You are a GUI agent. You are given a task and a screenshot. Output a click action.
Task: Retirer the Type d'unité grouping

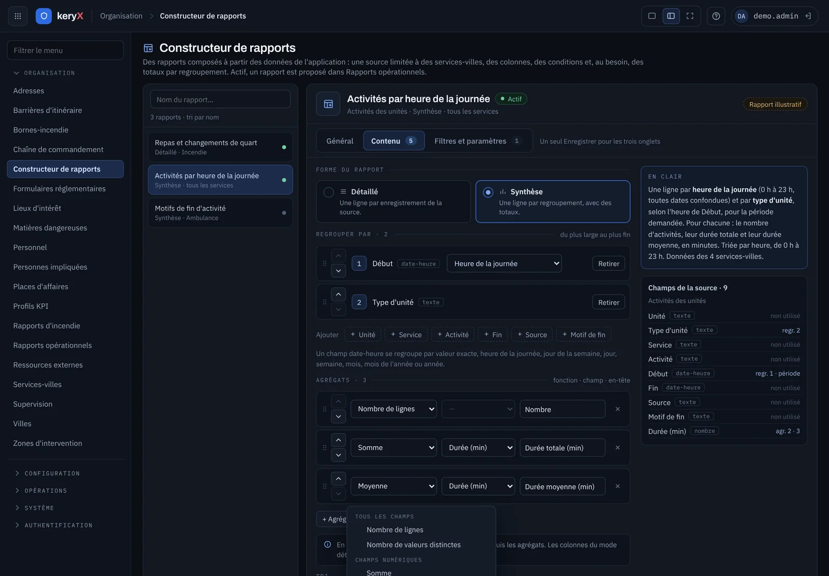pyautogui.click(x=609, y=302)
